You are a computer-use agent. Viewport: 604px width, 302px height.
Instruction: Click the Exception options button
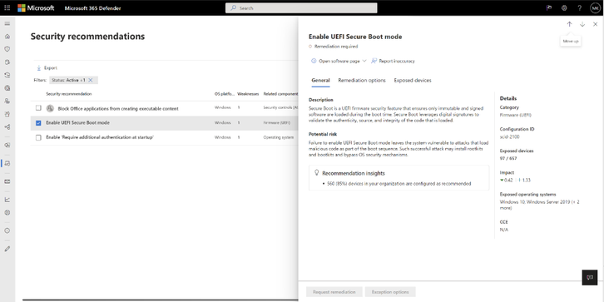pyautogui.click(x=390, y=292)
